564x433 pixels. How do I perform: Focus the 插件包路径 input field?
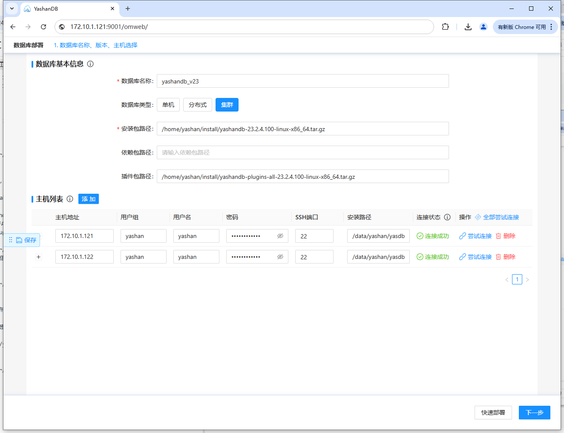[303, 176]
